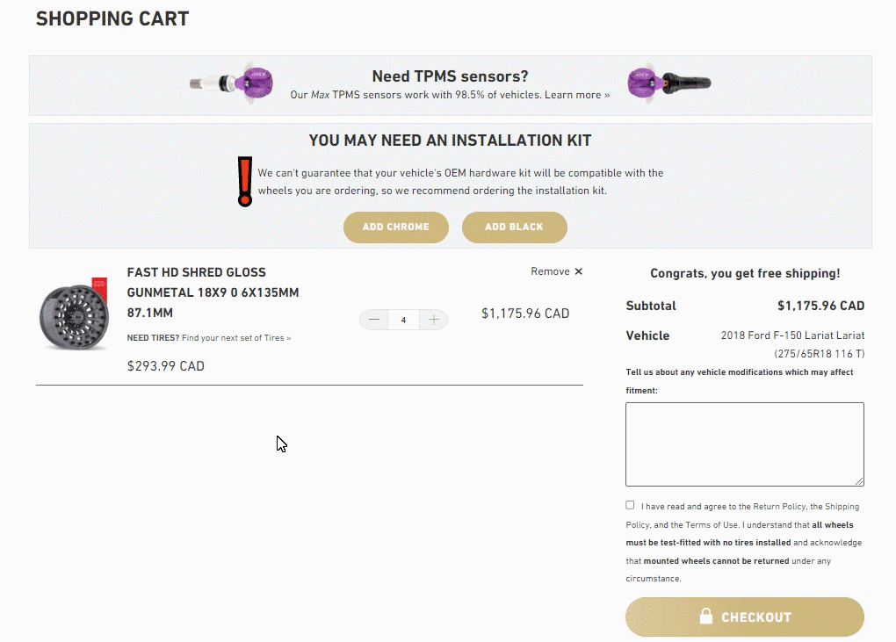Viewport: 896px width, 642px height.
Task: Open the Terms of Use link
Action: (x=713, y=524)
